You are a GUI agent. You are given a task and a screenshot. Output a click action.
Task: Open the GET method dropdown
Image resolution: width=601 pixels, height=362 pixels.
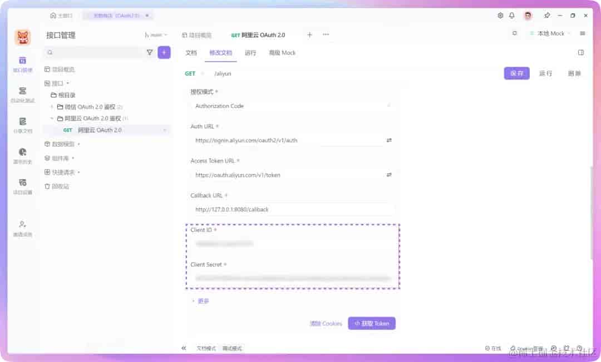[x=194, y=73]
